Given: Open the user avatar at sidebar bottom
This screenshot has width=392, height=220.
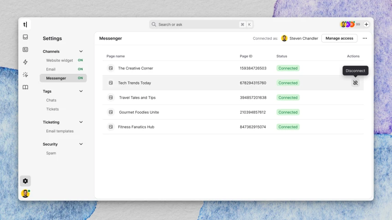Looking at the screenshot, I should tap(25, 194).
